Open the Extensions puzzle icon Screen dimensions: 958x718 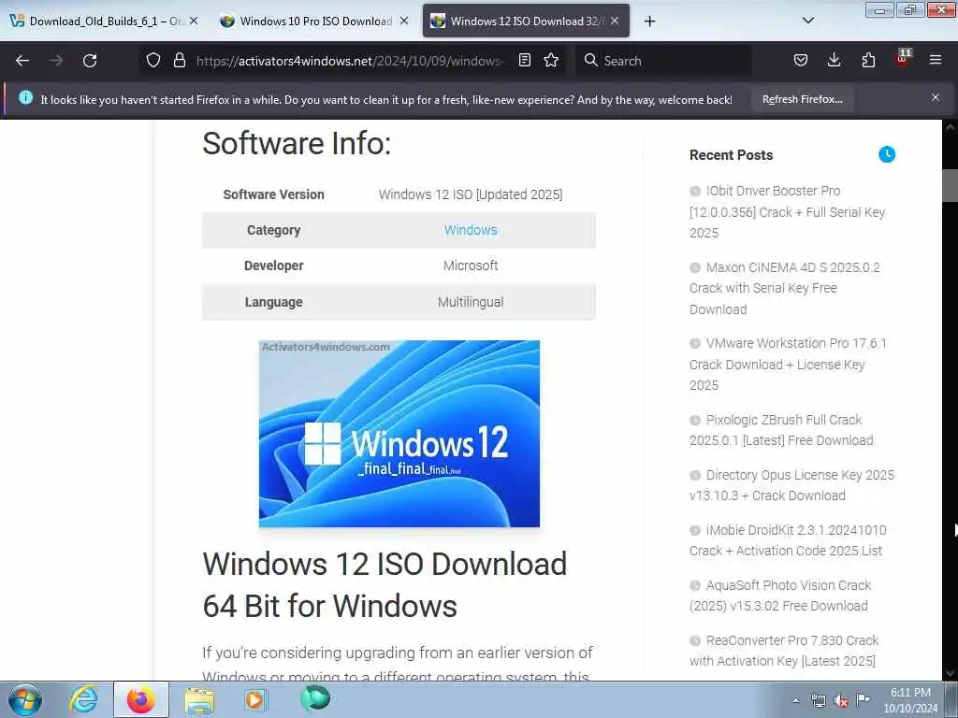(x=868, y=61)
